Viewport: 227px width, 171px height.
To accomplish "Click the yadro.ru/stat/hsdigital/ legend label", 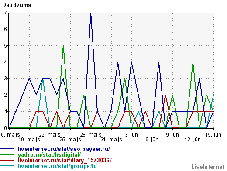I will [49, 154].
